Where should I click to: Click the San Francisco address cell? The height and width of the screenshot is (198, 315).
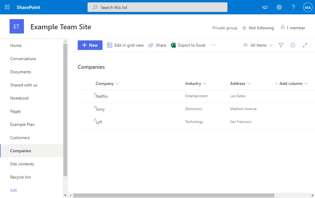[241, 122]
